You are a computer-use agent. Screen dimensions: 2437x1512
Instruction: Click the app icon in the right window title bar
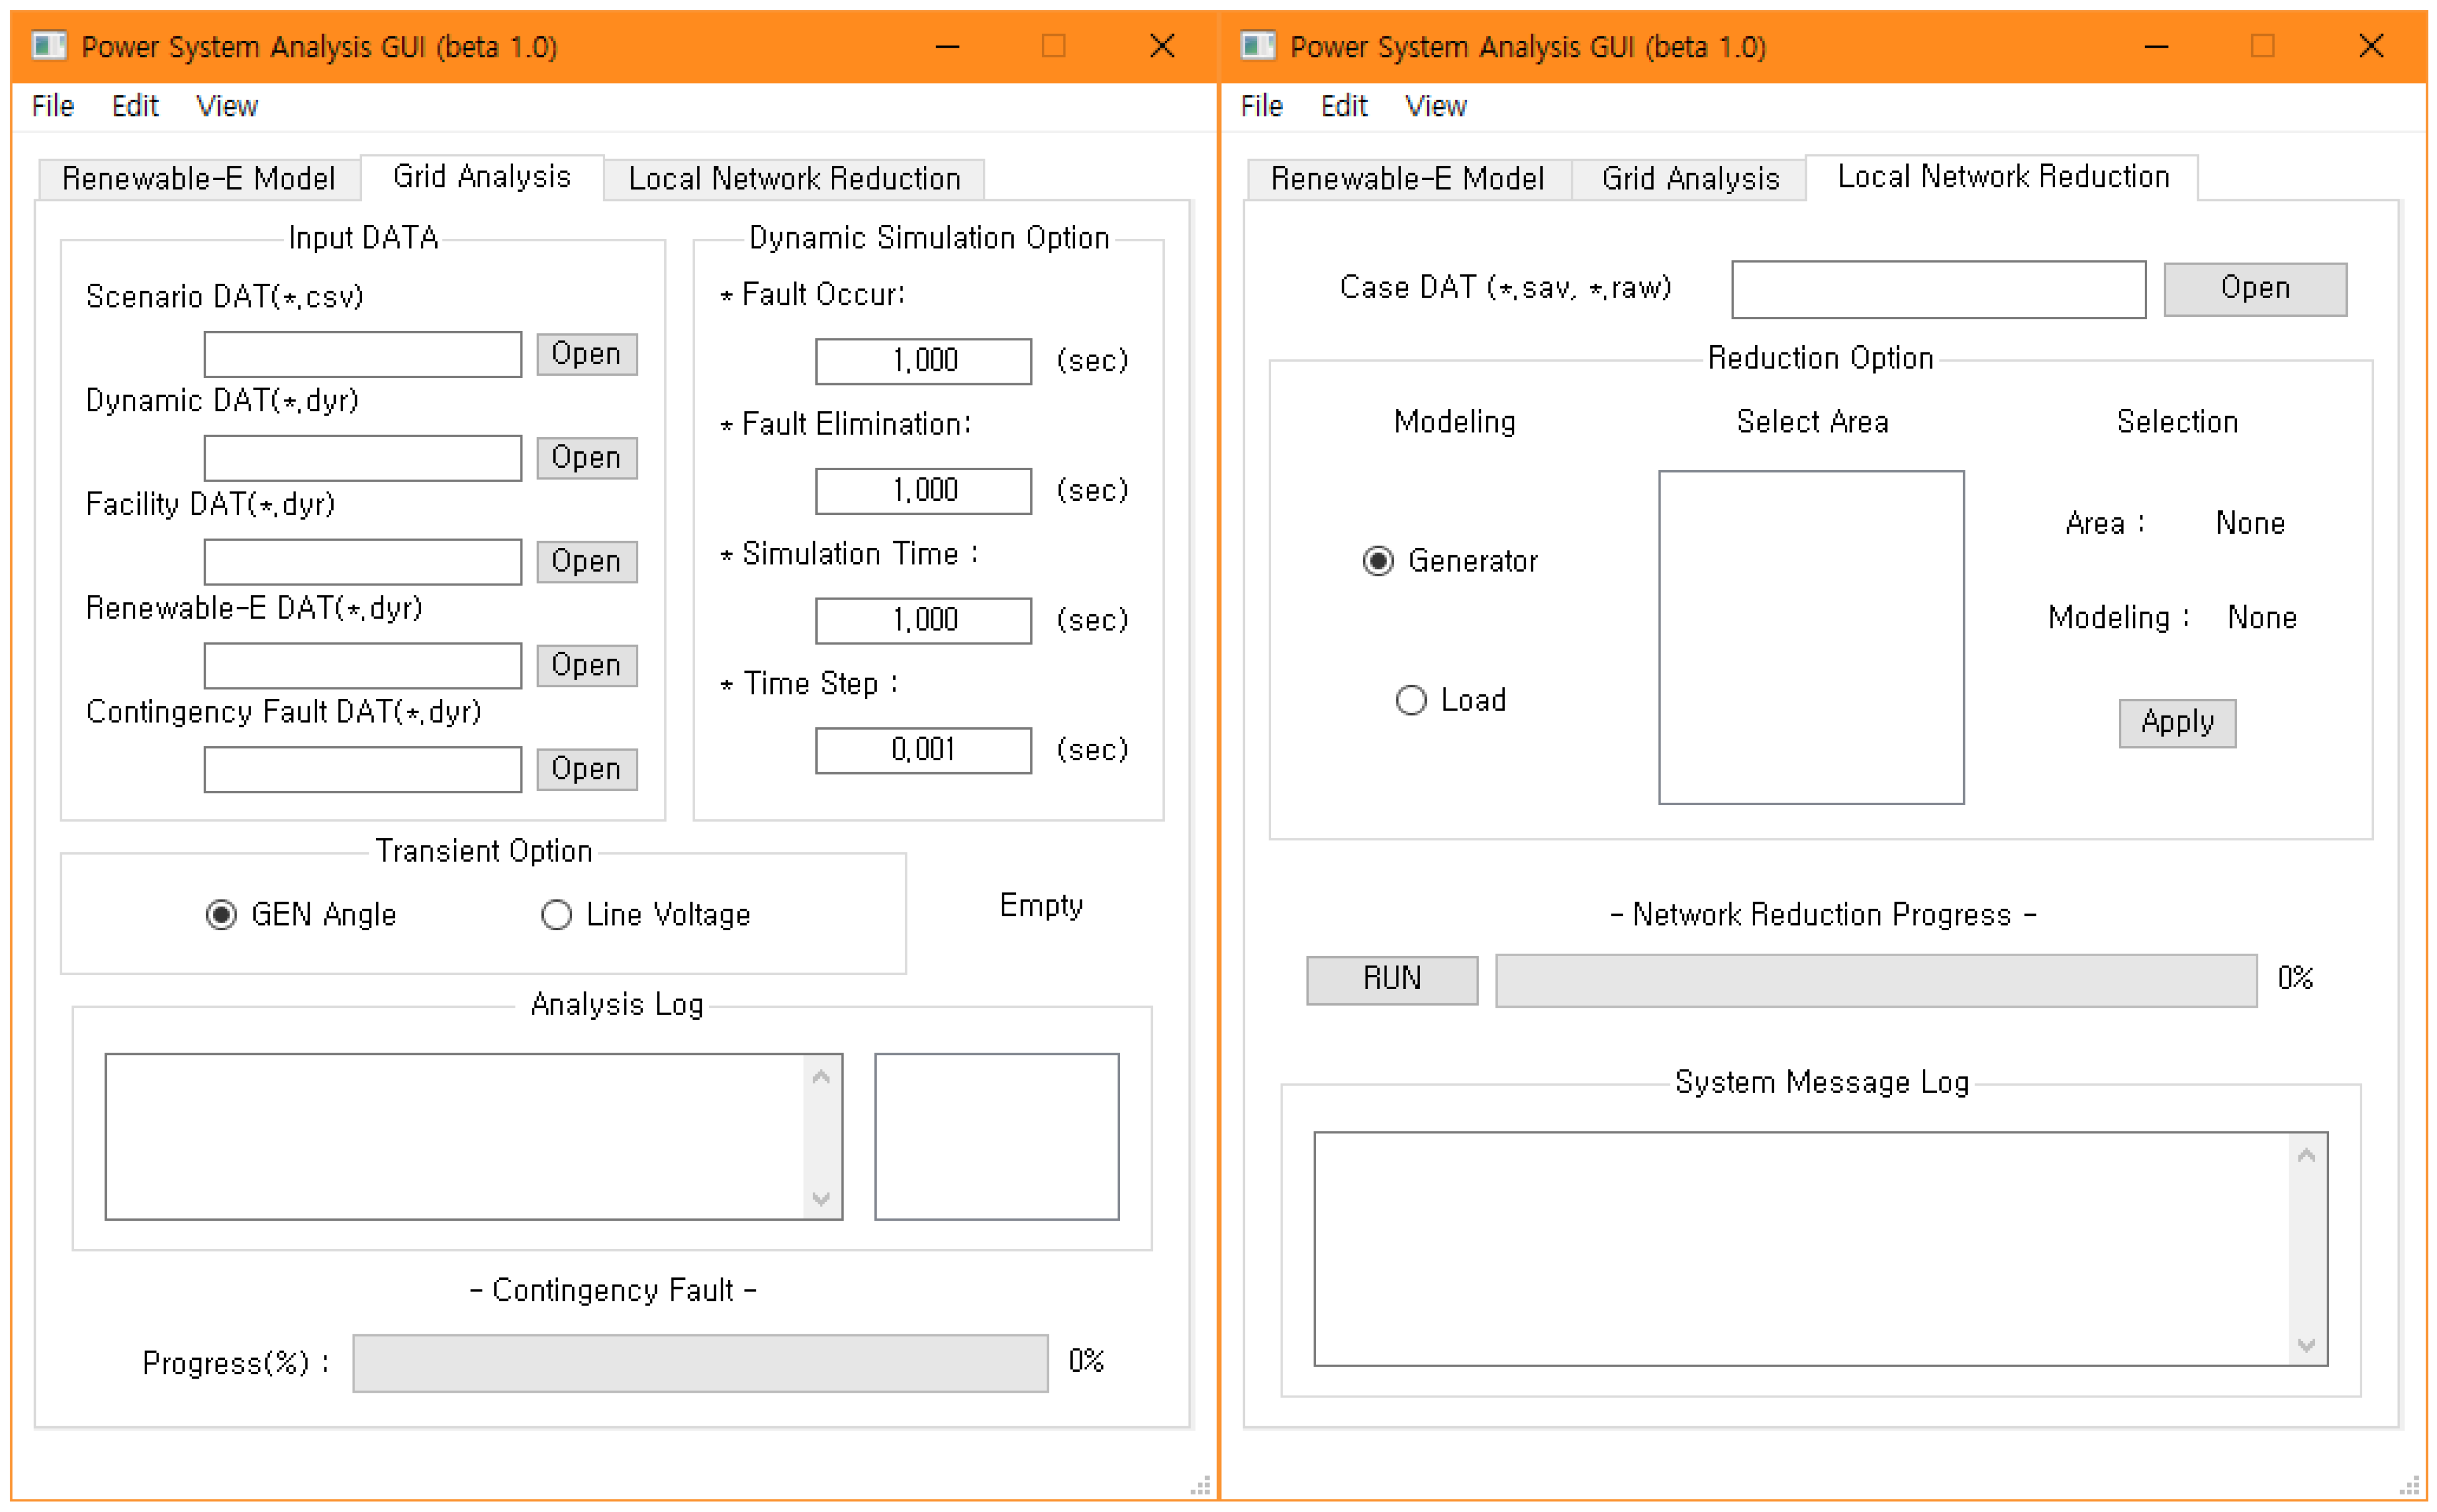(x=1257, y=46)
